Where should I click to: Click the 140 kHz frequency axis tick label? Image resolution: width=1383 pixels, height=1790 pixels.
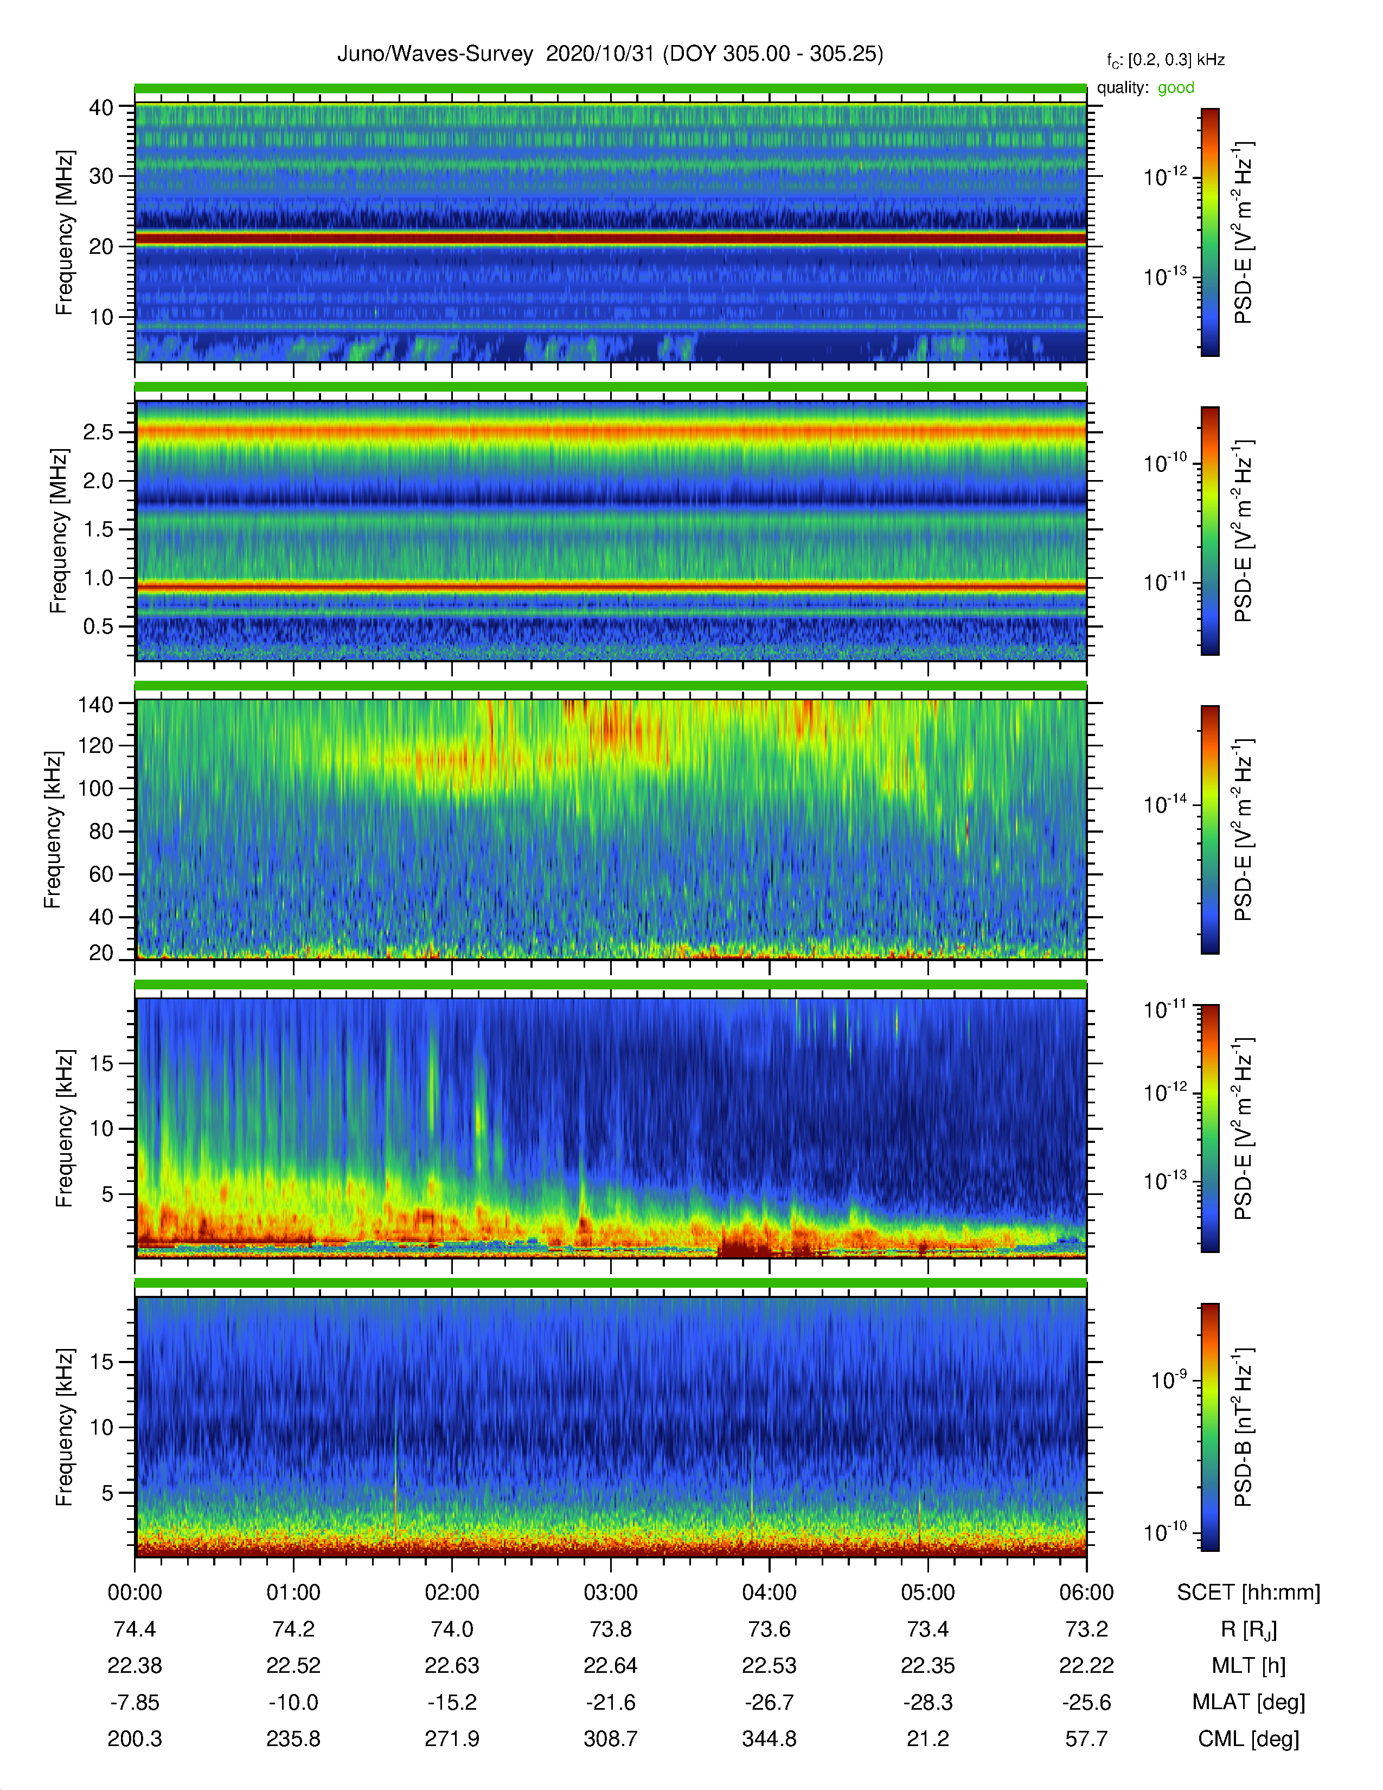(x=95, y=704)
